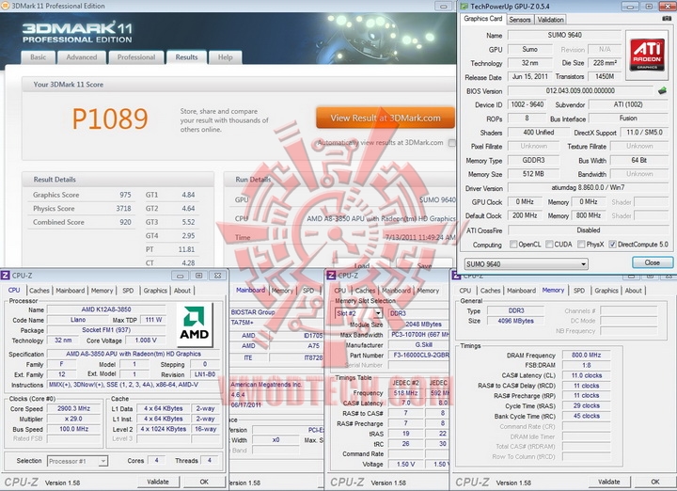Image resolution: width=677 pixels, height=491 pixels.
Task: Open the About tab in the CPU-Z CPU window
Action: [x=182, y=291]
